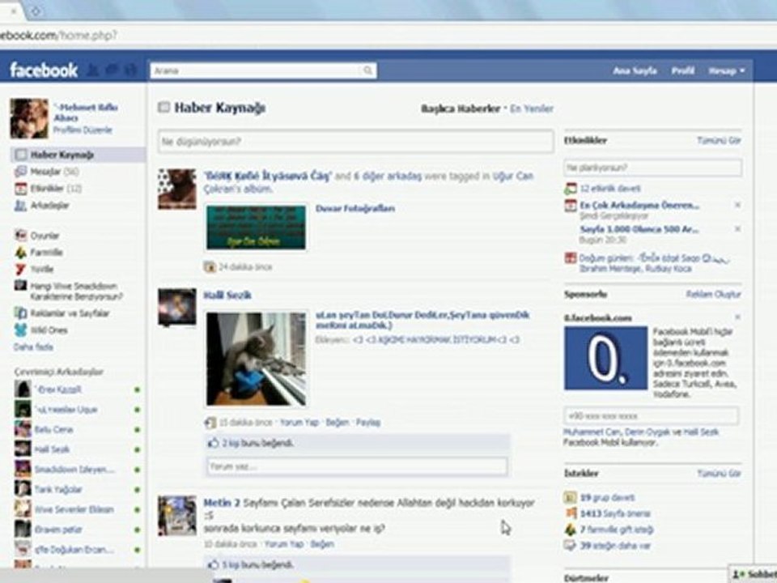Image resolution: width=777 pixels, height=583 pixels.
Task: Click the browser address bar
Action: coord(387,36)
